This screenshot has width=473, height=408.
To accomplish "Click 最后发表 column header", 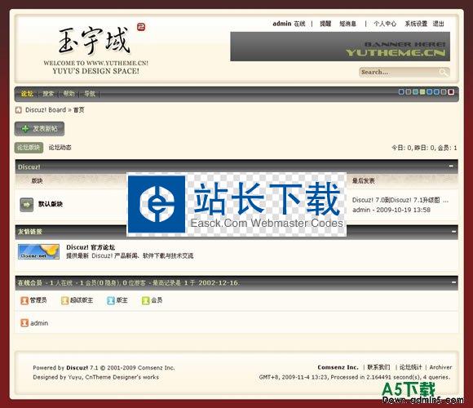I will (x=364, y=181).
